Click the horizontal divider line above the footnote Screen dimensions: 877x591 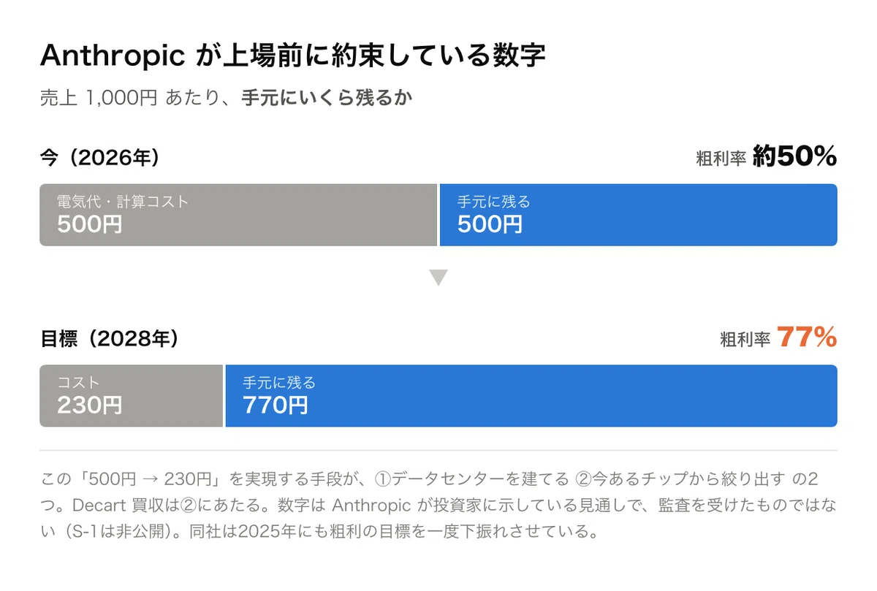coord(438,450)
